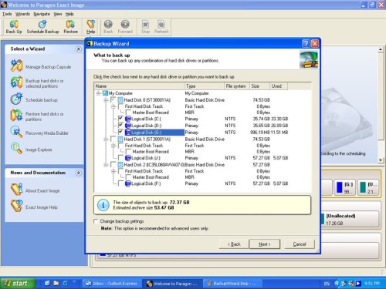Viewport: 386px width, 289px height.
Task: Switch to Inbox - Outlook Express taskbar item
Action: tap(112, 284)
